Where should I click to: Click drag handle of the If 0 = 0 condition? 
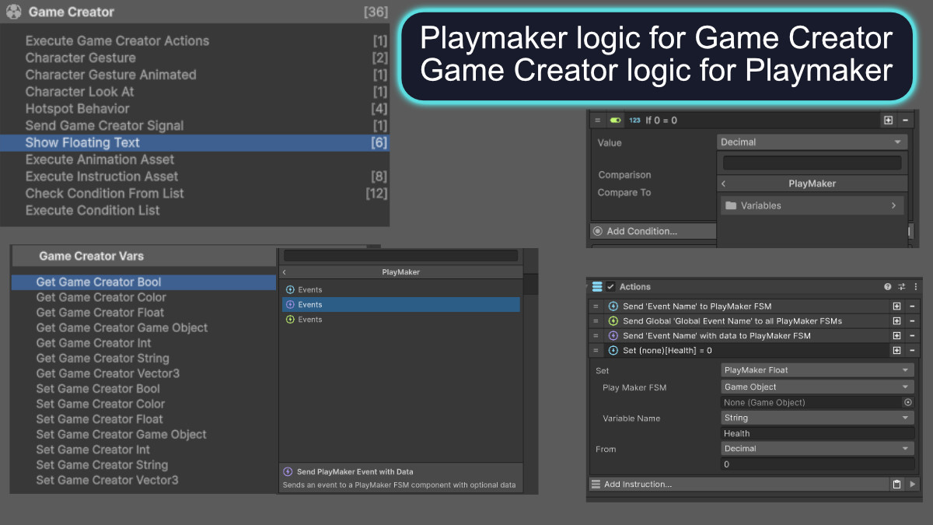597,121
